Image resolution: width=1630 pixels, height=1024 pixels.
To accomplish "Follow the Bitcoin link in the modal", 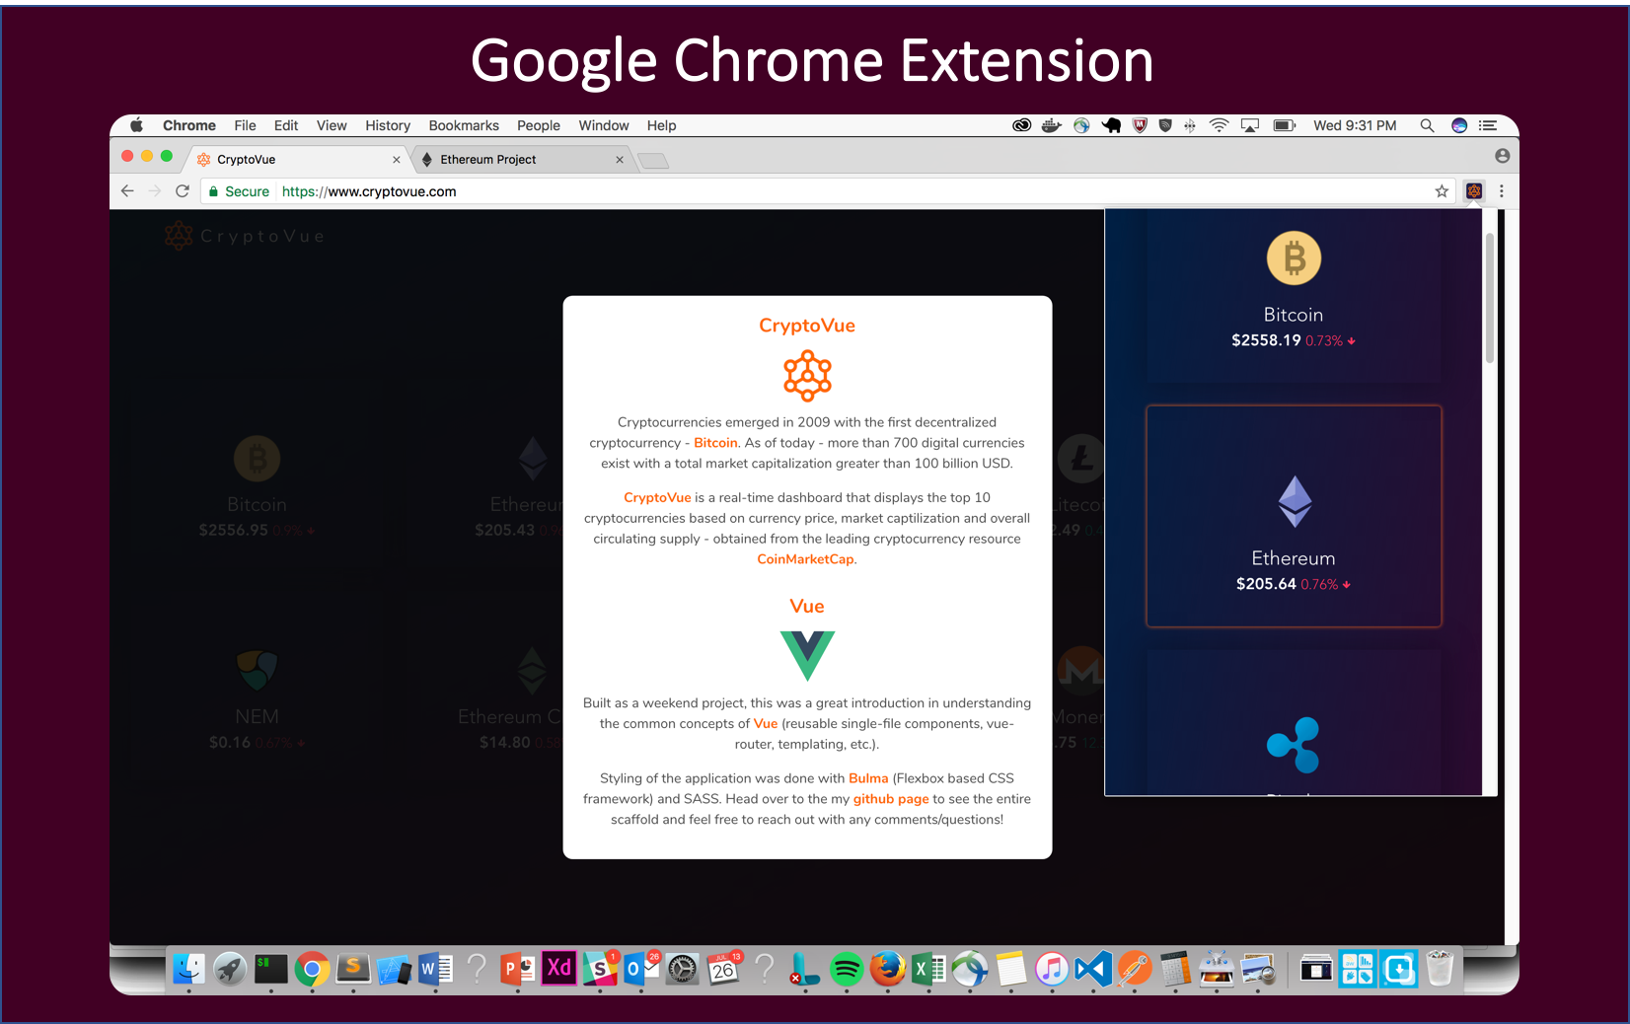I will 715,443.
